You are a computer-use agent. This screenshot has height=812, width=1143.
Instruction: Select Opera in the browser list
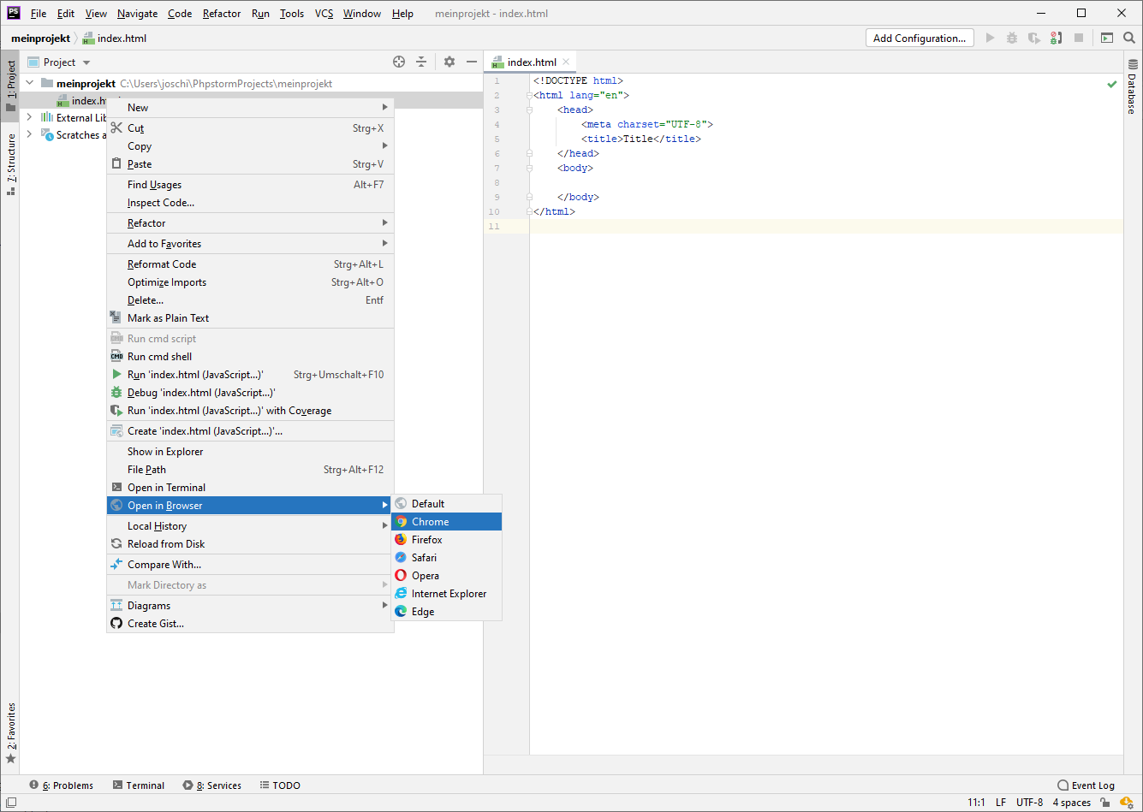[x=425, y=576]
